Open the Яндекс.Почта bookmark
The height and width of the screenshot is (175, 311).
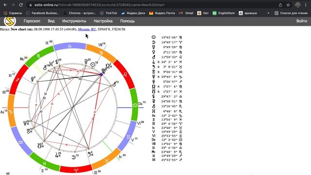[x=162, y=13]
